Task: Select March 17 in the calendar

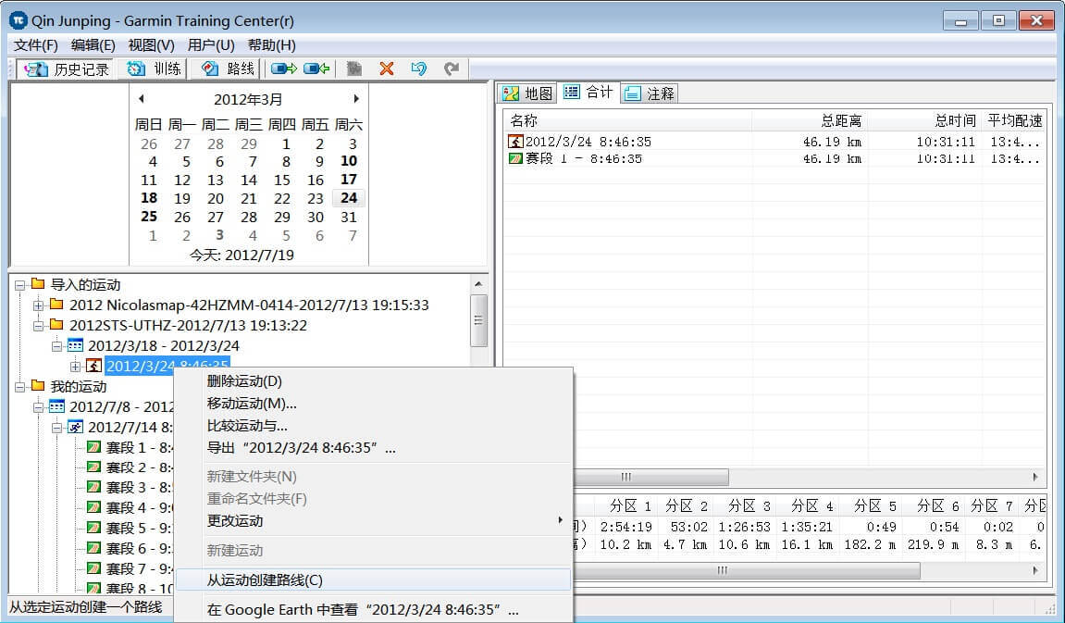Action: 349,180
